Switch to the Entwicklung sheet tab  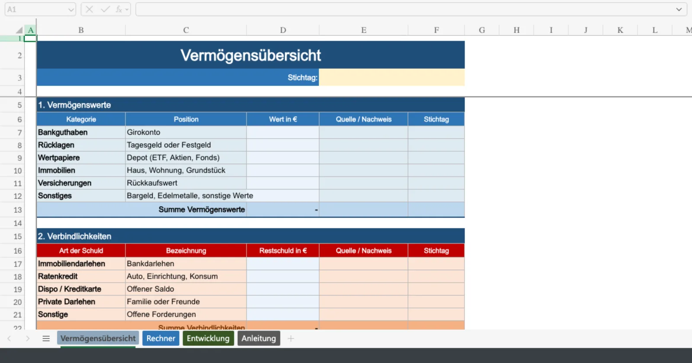(208, 338)
